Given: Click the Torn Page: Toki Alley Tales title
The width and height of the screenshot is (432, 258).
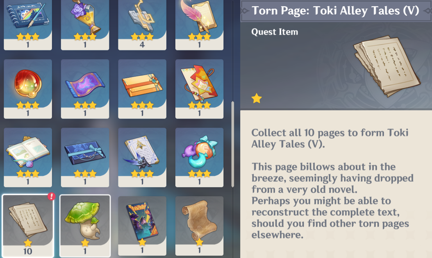Looking at the screenshot, I should click(x=336, y=11).
